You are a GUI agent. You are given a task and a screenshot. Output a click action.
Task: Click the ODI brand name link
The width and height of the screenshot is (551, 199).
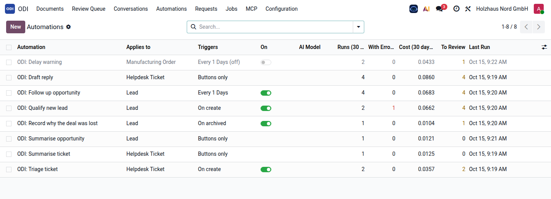point(23,9)
